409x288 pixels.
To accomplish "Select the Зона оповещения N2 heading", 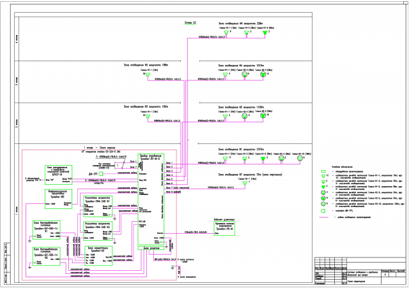I will click(242, 107).
